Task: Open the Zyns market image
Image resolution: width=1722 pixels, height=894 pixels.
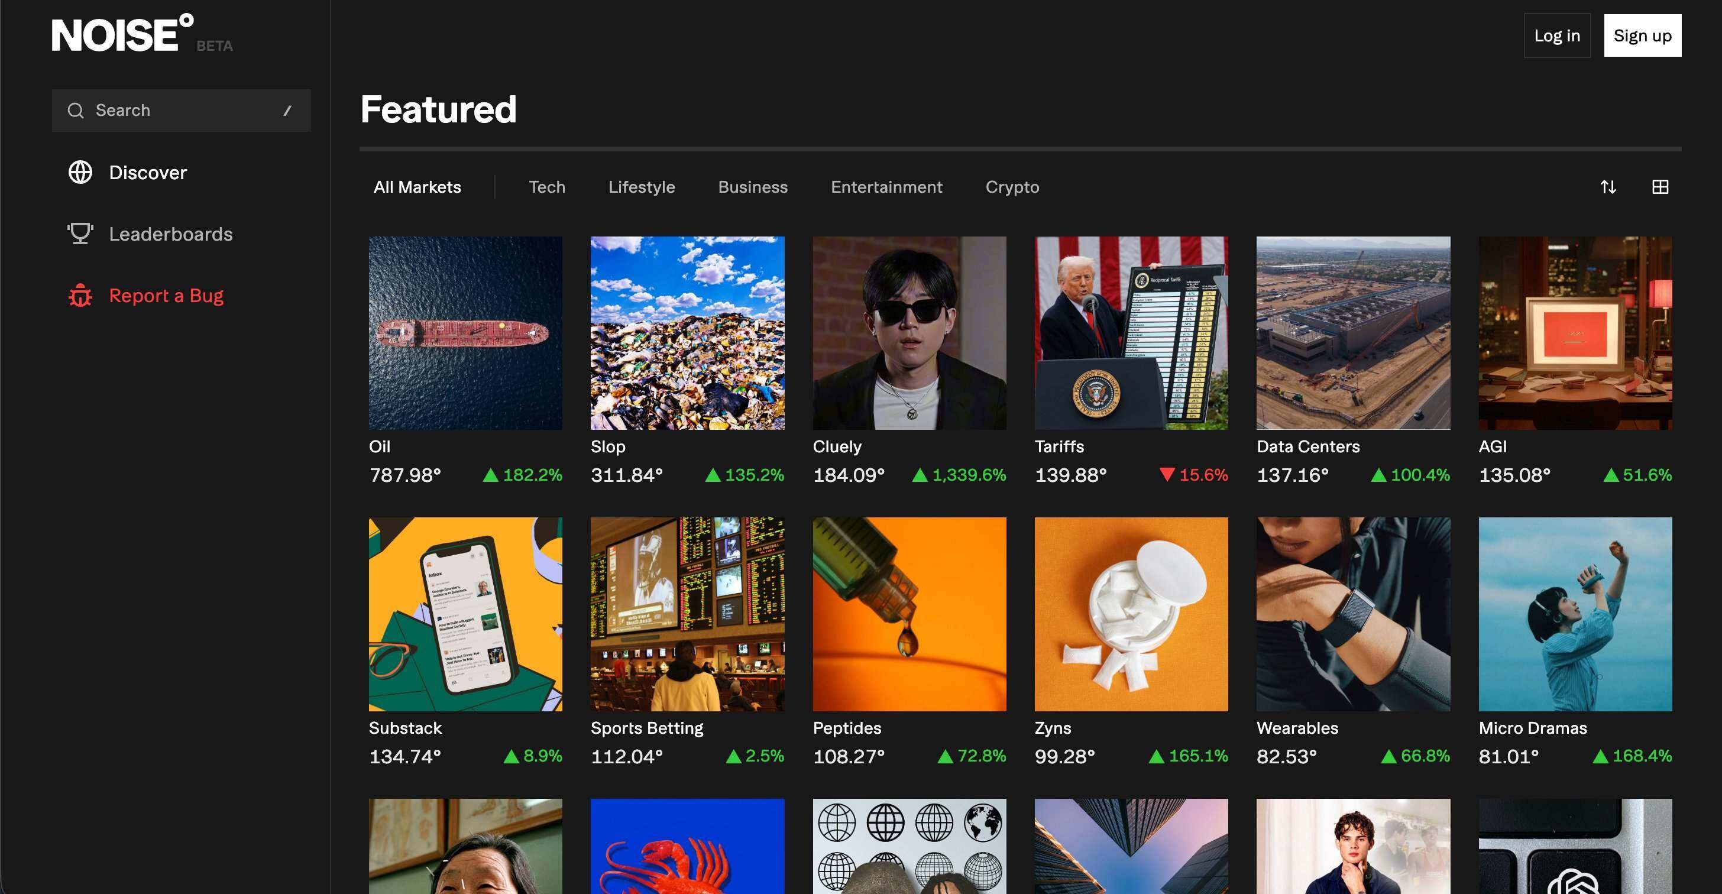Action: 1131,613
